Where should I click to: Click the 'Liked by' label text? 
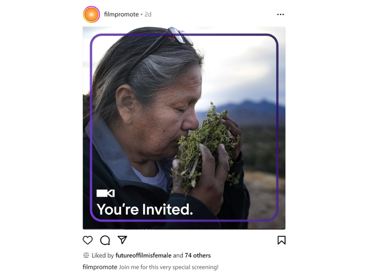coord(103,255)
